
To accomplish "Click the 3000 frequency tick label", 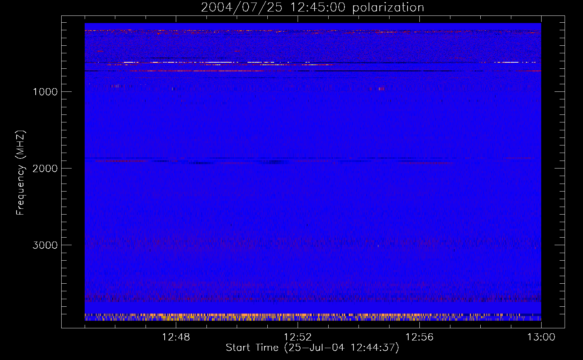I will click(45, 245).
